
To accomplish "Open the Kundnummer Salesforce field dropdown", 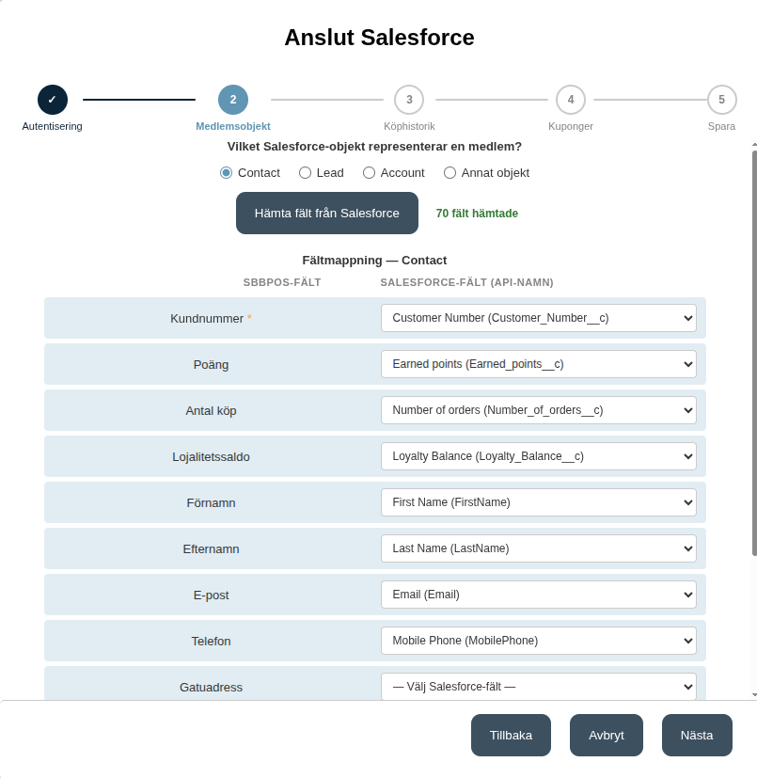I will (538, 318).
